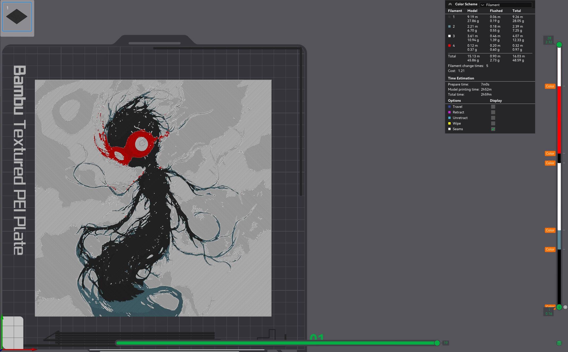
Task: Click the gray X icon beside layer slider
Action: pos(565,307)
